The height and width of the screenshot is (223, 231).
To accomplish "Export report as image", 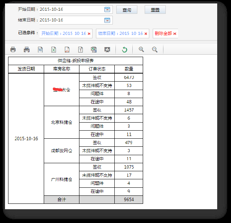I will click(x=94, y=49).
